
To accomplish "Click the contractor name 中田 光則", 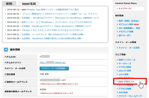I will pyautogui.click(x=44, y=74).
